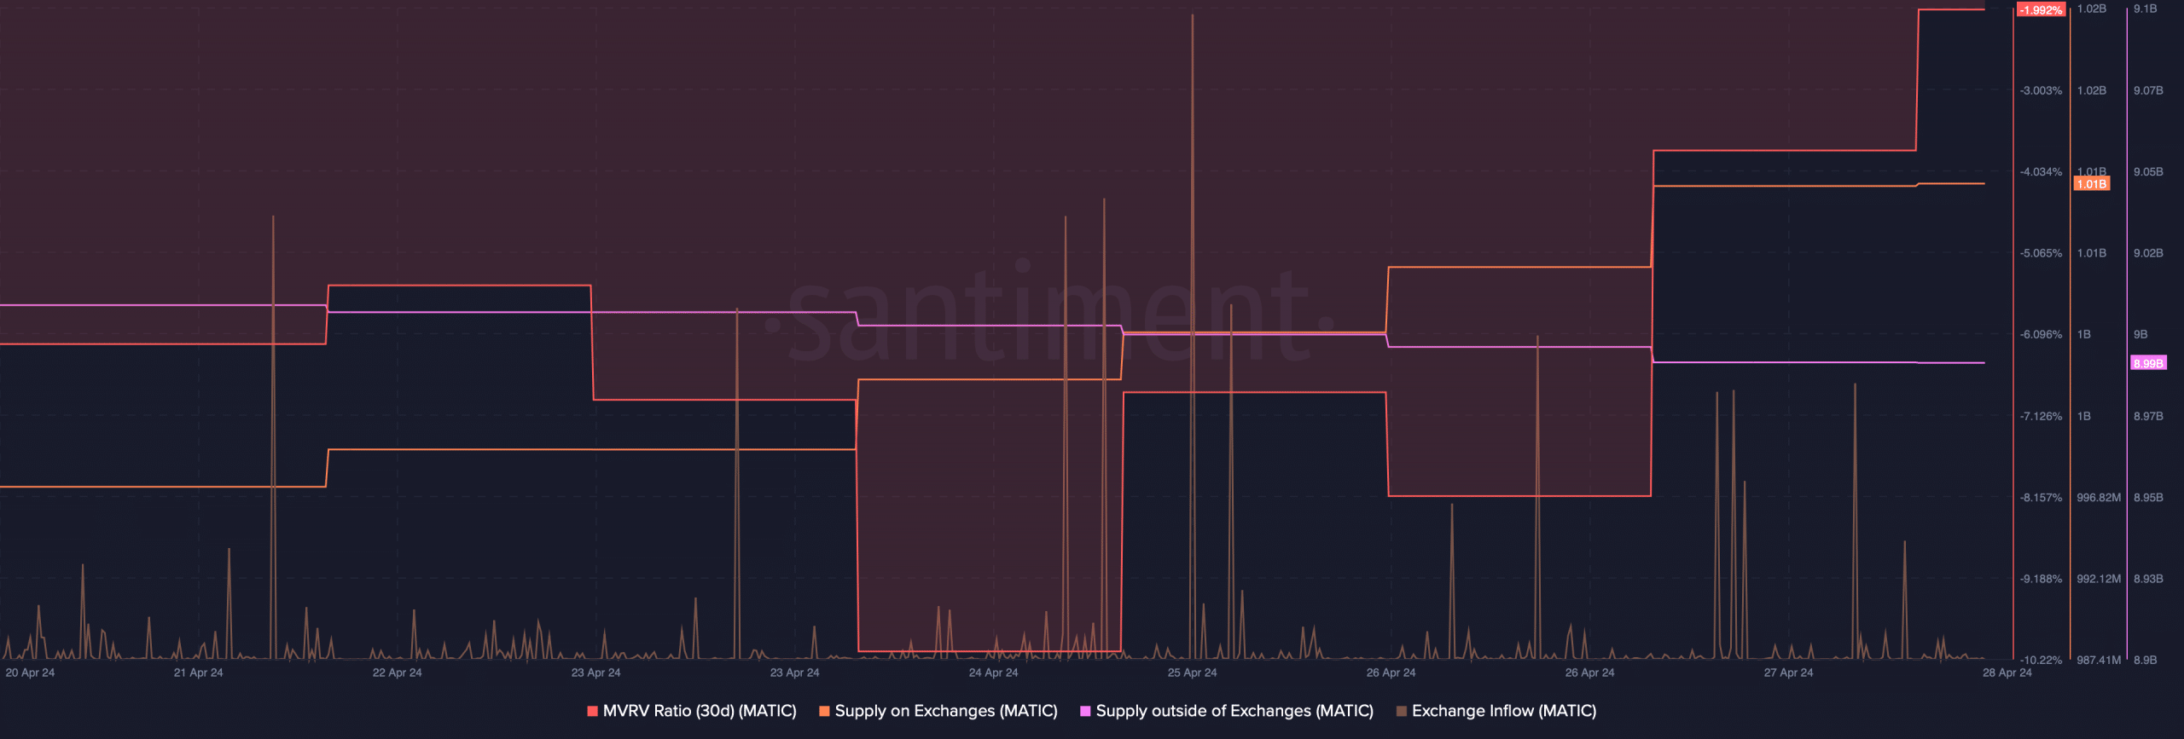Click the "987.41M" axis label
The width and height of the screenshot is (2184, 739).
click(x=2099, y=660)
